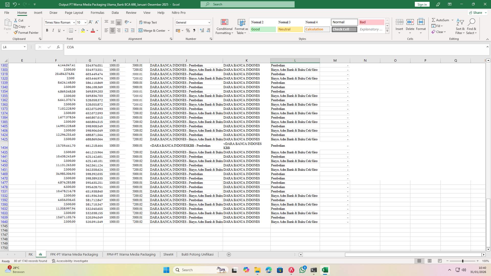Screen dimensions: 491x276
Task: Toggle italic formatting
Action: click(53, 30)
